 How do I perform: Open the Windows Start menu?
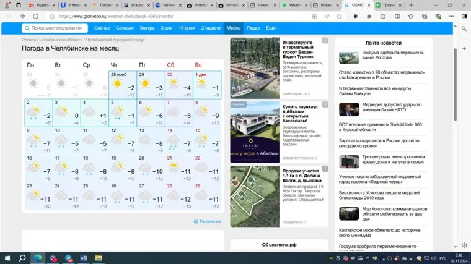click(7, 257)
